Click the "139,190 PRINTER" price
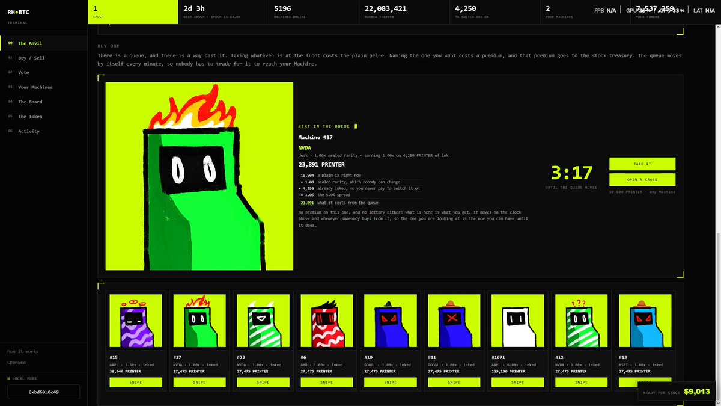The image size is (721, 406). click(508, 372)
